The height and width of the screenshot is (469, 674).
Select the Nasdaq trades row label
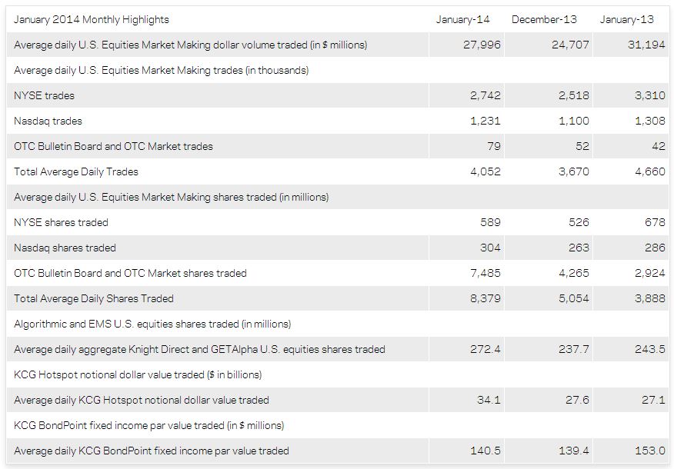point(48,121)
